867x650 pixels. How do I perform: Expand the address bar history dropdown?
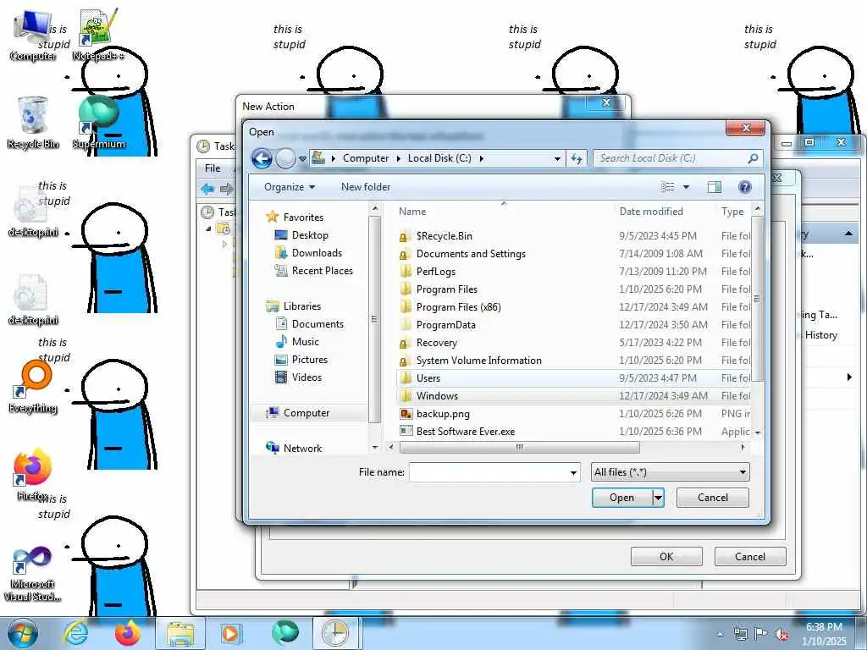click(557, 158)
